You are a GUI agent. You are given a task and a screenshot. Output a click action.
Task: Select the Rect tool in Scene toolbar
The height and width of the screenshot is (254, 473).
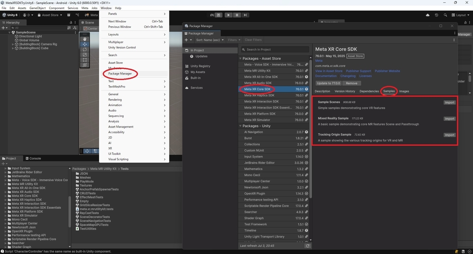tap(85, 60)
